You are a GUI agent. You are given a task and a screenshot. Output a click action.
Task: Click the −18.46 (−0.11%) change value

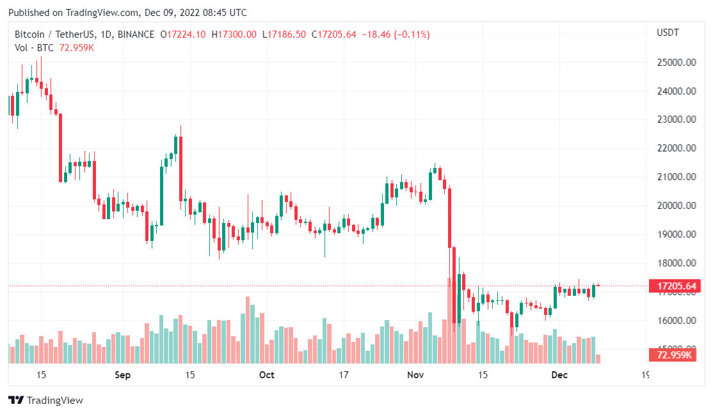(396, 34)
